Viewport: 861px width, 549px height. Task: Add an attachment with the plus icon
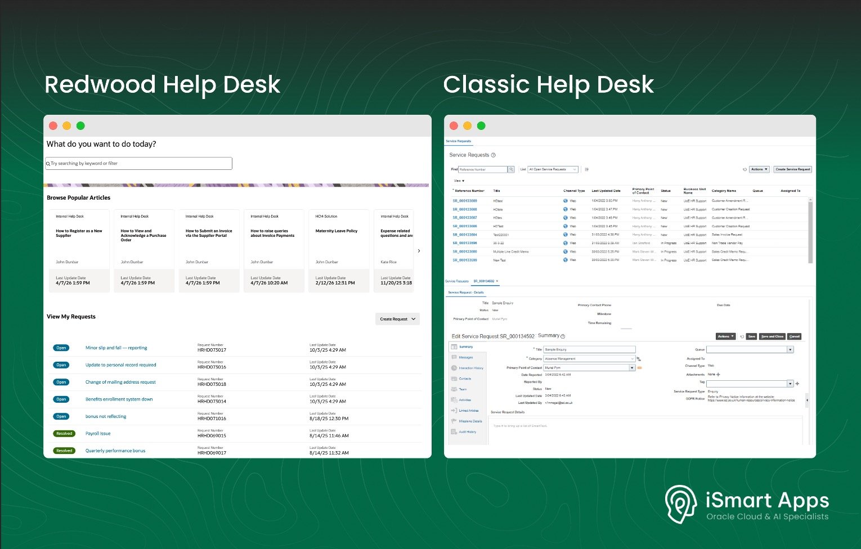click(718, 374)
